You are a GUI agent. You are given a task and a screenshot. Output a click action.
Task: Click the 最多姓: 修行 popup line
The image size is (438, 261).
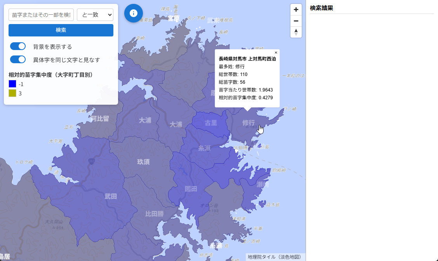tap(231, 67)
